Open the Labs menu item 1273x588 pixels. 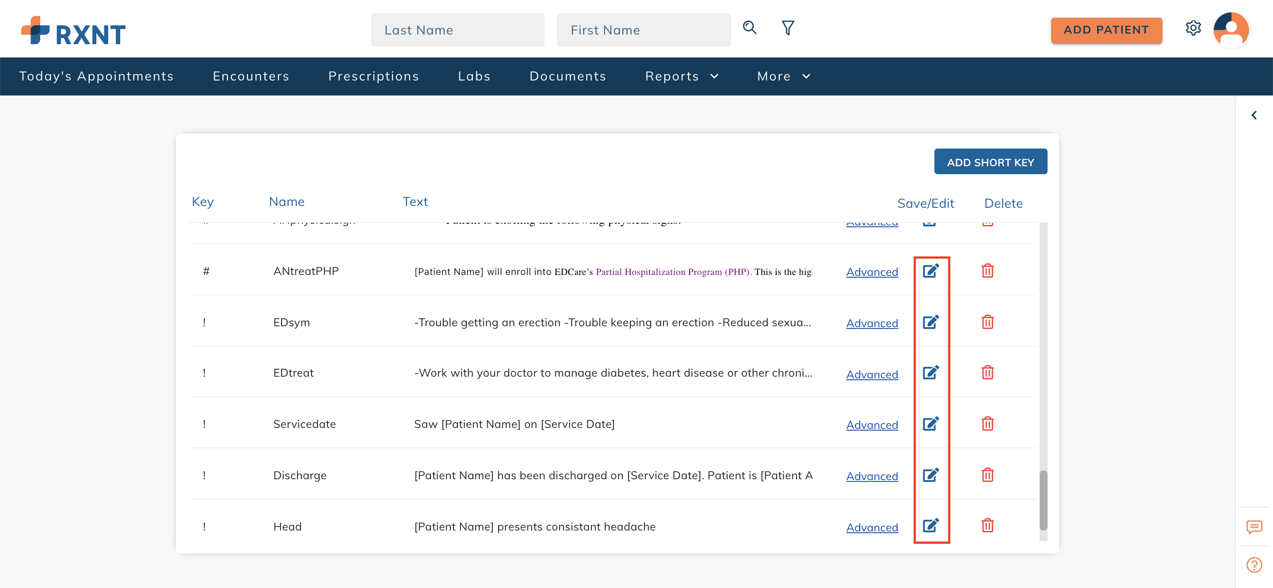click(x=474, y=76)
